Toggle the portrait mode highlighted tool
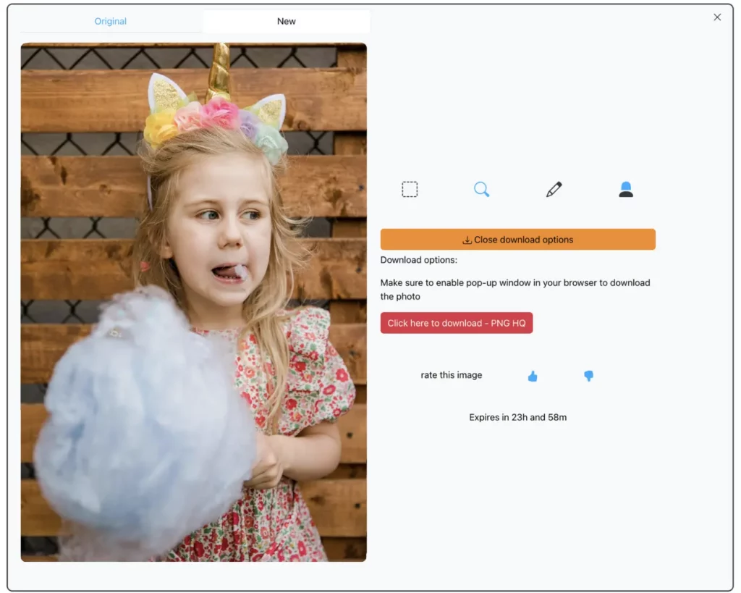Image resolution: width=741 pixels, height=593 pixels. click(x=625, y=189)
